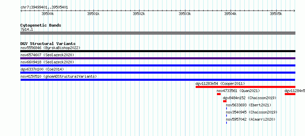Click the 39504k ruler position
Screen dimensions: 305x136
point(231,14)
